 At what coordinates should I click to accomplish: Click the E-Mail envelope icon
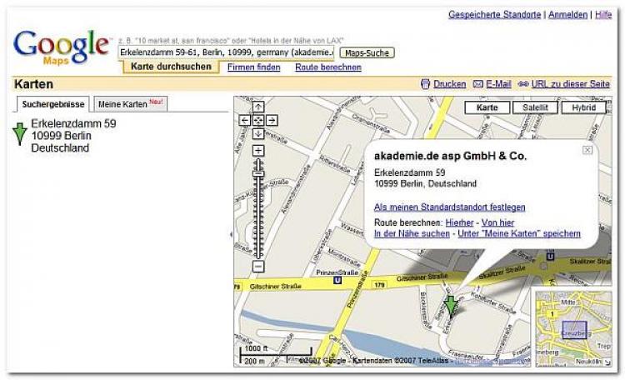477,84
